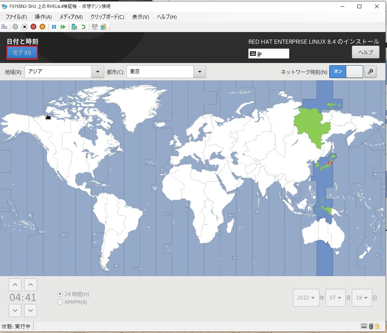Click the Hyper-V window title bar icon
387x333 pixels.
tap(5, 6)
